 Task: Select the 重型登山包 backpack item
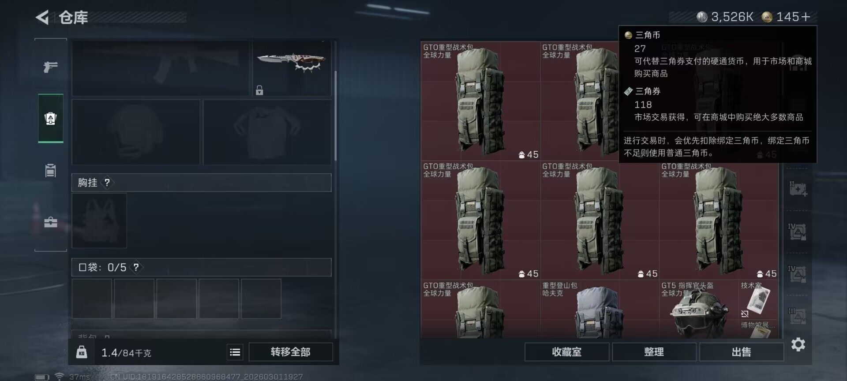pos(600,309)
